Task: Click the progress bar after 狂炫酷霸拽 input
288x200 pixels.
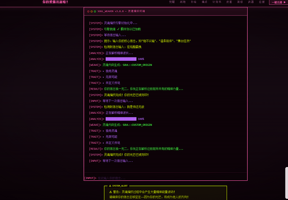Action: click(x=121, y=59)
